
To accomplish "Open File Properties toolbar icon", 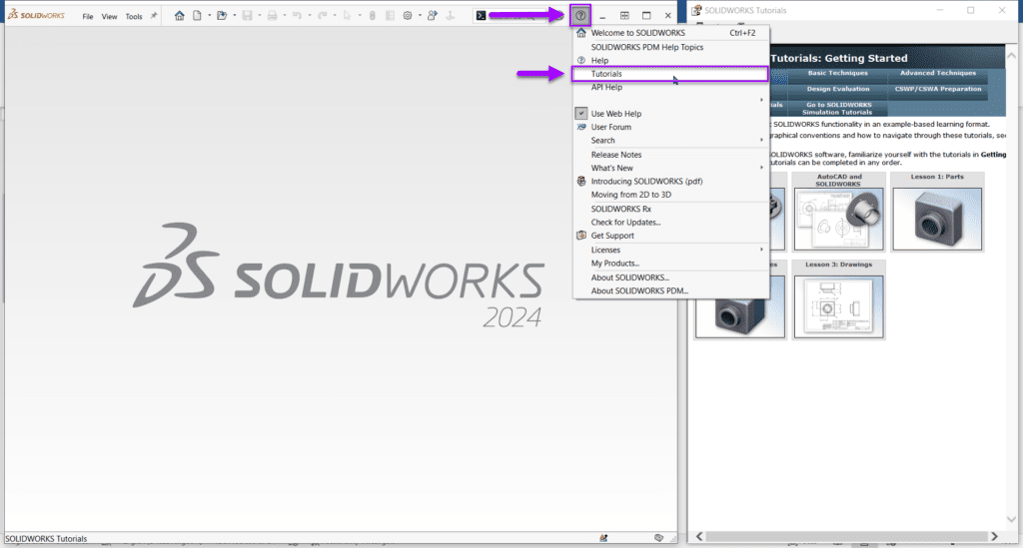I will (391, 16).
